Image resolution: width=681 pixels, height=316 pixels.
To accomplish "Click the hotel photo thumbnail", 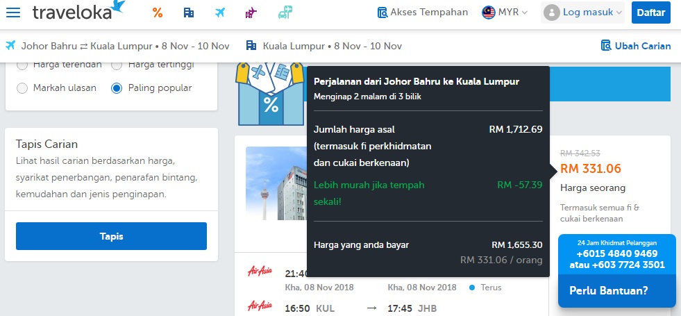I will click(276, 183).
